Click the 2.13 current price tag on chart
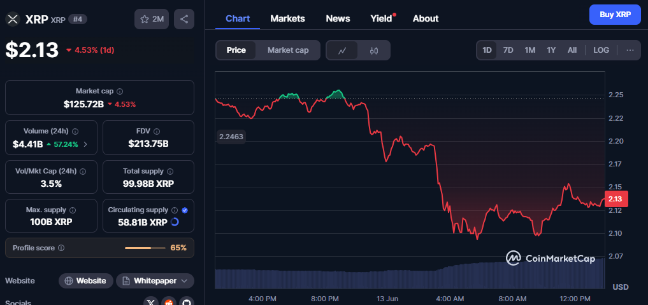 [x=616, y=199]
